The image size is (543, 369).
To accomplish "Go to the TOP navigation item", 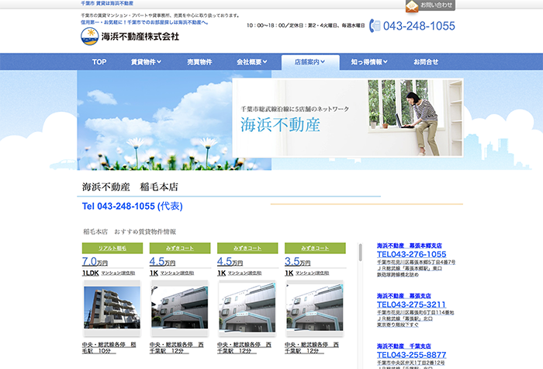I will (99, 62).
